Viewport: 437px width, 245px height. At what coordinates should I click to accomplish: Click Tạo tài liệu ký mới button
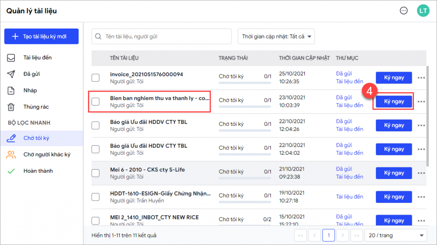pos(41,37)
